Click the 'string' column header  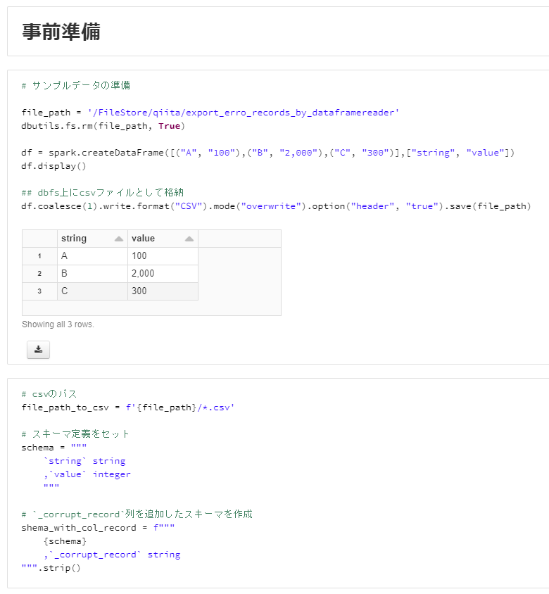(92, 239)
